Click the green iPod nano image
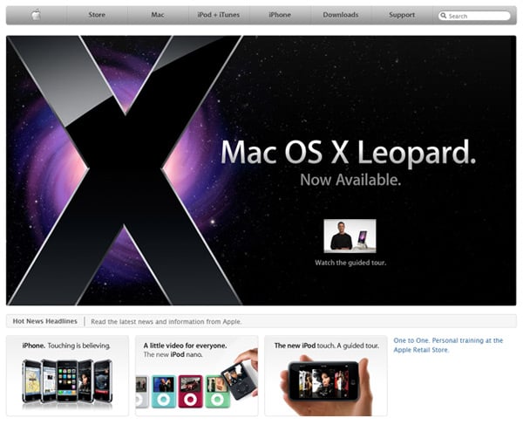Viewport: 523px width, 425px height. tap(216, 392)
